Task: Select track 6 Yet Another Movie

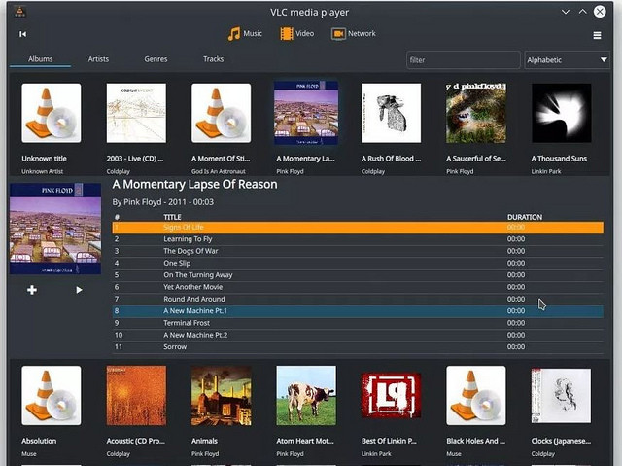Action: 358,287
